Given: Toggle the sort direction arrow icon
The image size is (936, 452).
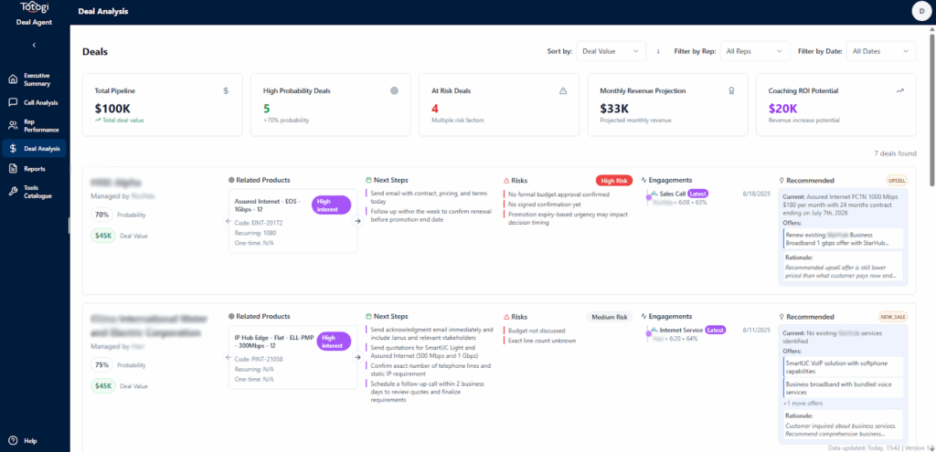Looking at the screenshot, I should (658, 51).
